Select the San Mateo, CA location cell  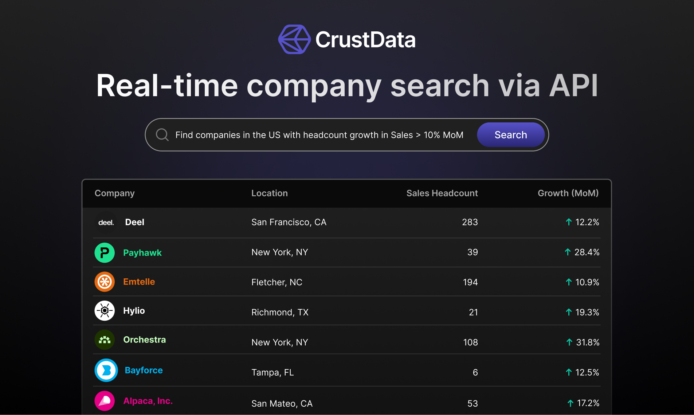(x=282, y=404)
